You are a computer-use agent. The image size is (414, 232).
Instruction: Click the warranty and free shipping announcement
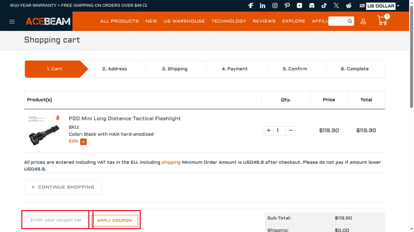pyautogui.click(x=78, y=5)
